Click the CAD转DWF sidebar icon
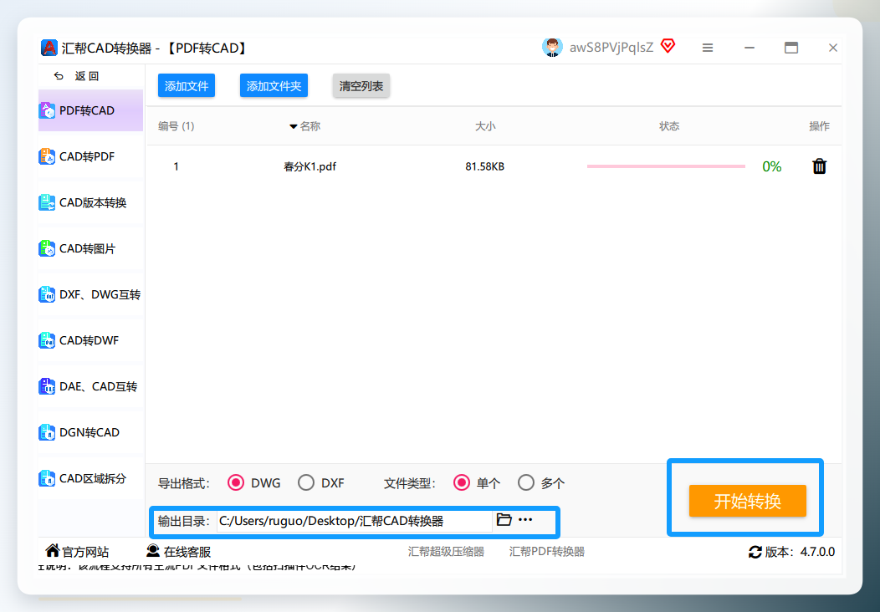Viewport: 880px width, 612px height. point(47,340)
